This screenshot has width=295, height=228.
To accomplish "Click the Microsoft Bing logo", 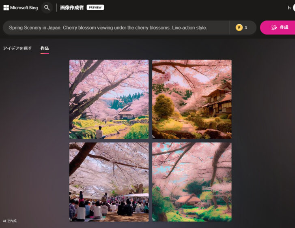I will click(21, 8).
